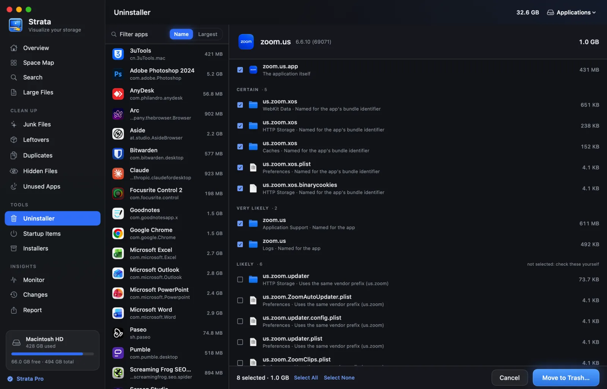
Task: Click the Macintosh HD storage usage bar
Action: [x=52, y=354]
